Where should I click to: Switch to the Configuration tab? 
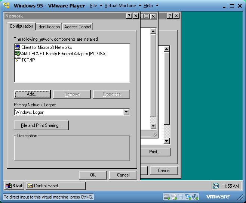click(x=21, y=26)
